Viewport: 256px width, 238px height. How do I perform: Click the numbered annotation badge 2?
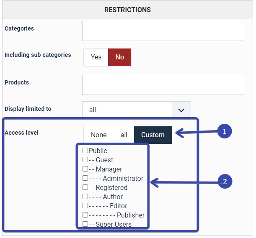point(225,182)
